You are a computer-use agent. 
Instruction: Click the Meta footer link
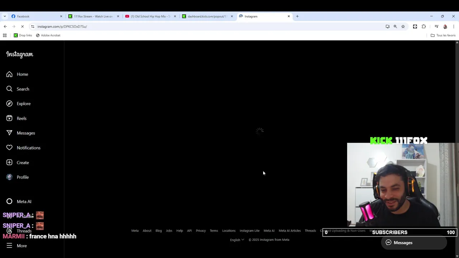pyautogui.click(x=135, y=230)
